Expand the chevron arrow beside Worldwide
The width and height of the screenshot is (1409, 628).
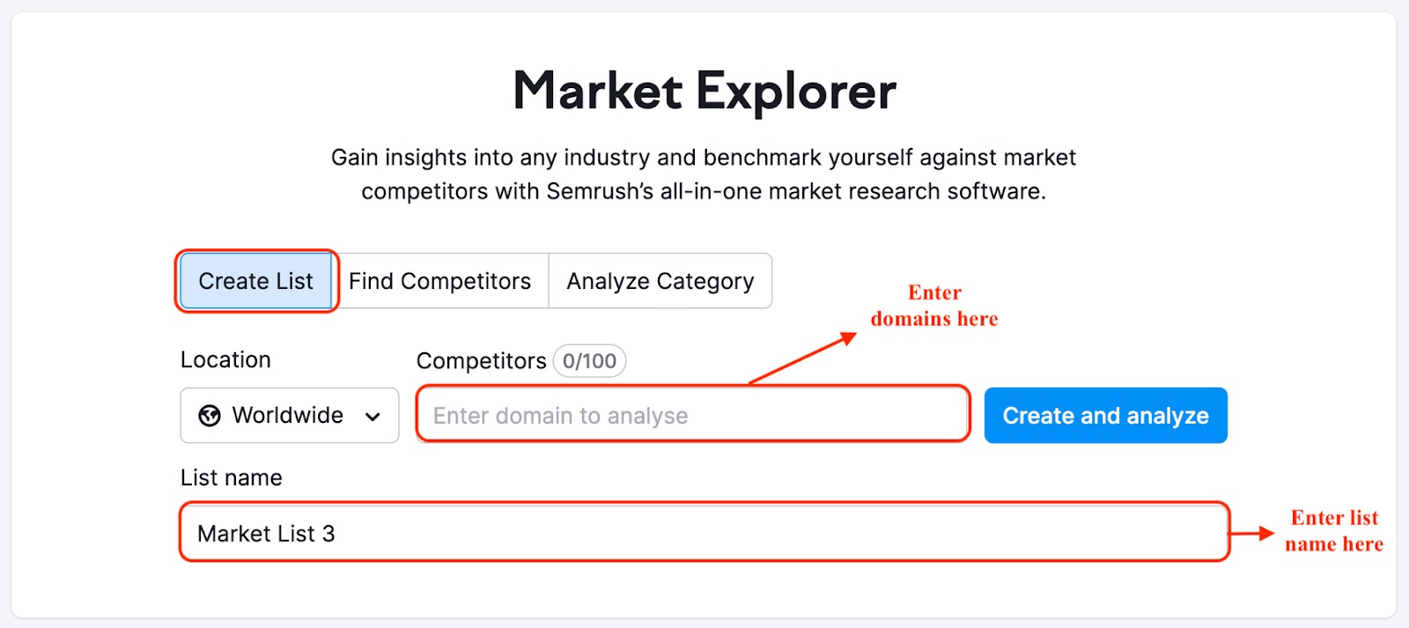coord(373,417)
